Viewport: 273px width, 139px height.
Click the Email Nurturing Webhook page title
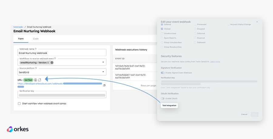point(35,31)
